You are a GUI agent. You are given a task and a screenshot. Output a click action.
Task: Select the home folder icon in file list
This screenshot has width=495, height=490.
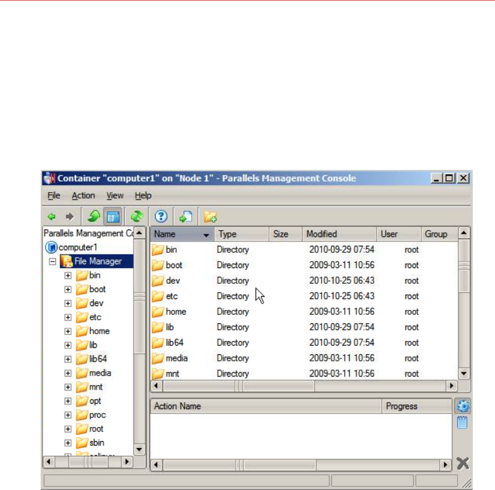click(158, 311)
